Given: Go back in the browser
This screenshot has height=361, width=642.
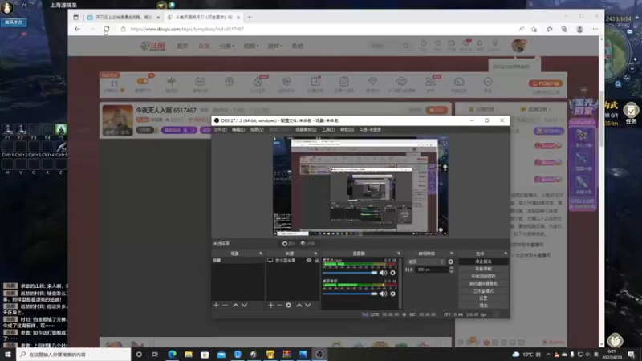Looking at the screenshot, I should pyautogui.click(x=77, y=29).
